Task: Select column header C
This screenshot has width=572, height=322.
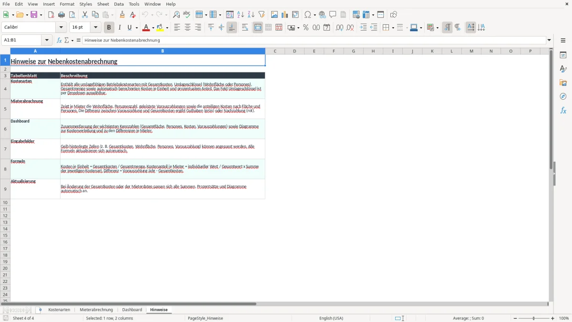Action: pyautogui.click(x=275, y=51)
